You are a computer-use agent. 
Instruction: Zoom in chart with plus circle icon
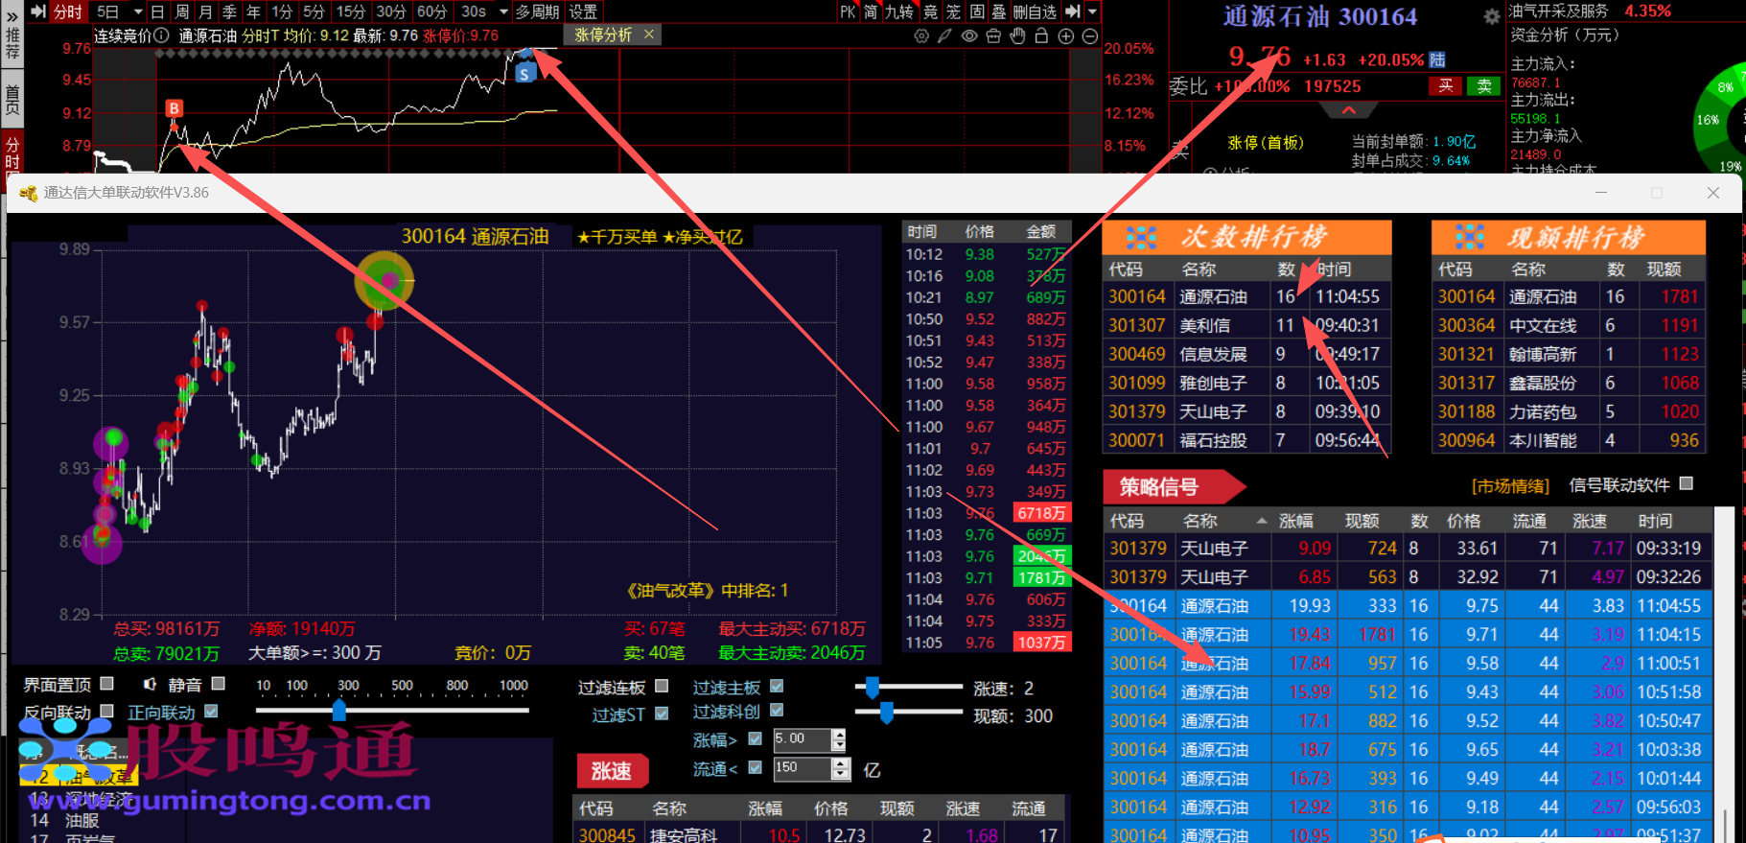[1066, 35]
